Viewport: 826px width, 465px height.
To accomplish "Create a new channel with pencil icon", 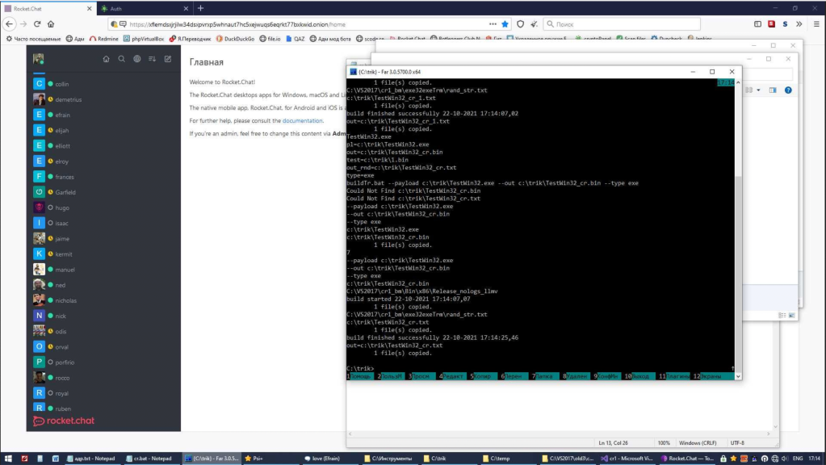I will pyautogui.click(x=168, y=59).
